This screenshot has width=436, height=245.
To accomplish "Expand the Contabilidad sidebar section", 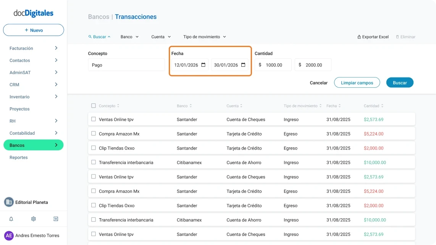I will [23, 133].
